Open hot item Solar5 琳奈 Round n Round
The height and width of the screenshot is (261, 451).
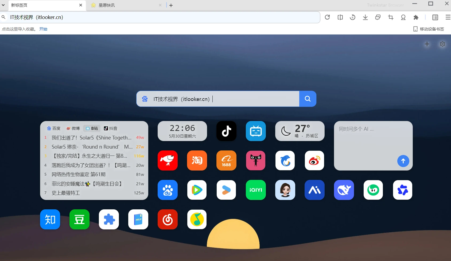tap(94, 147)
